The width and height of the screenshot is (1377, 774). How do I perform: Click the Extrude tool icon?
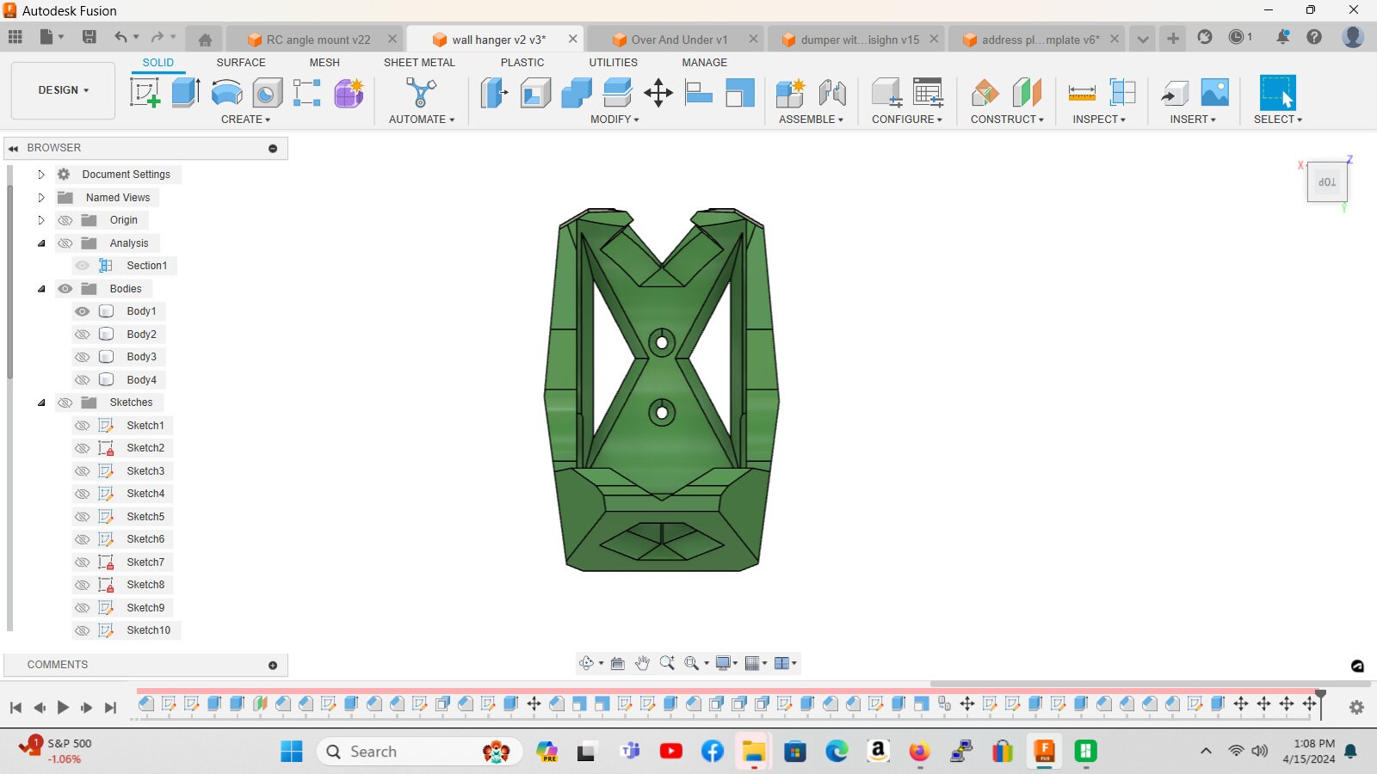185,92
